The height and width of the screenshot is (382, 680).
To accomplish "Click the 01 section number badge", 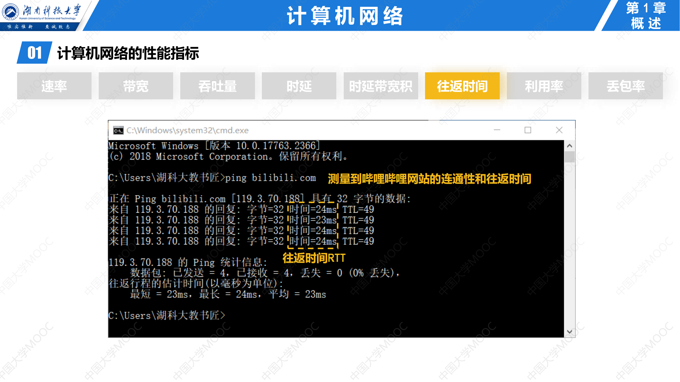I will [x=35, y=53].
